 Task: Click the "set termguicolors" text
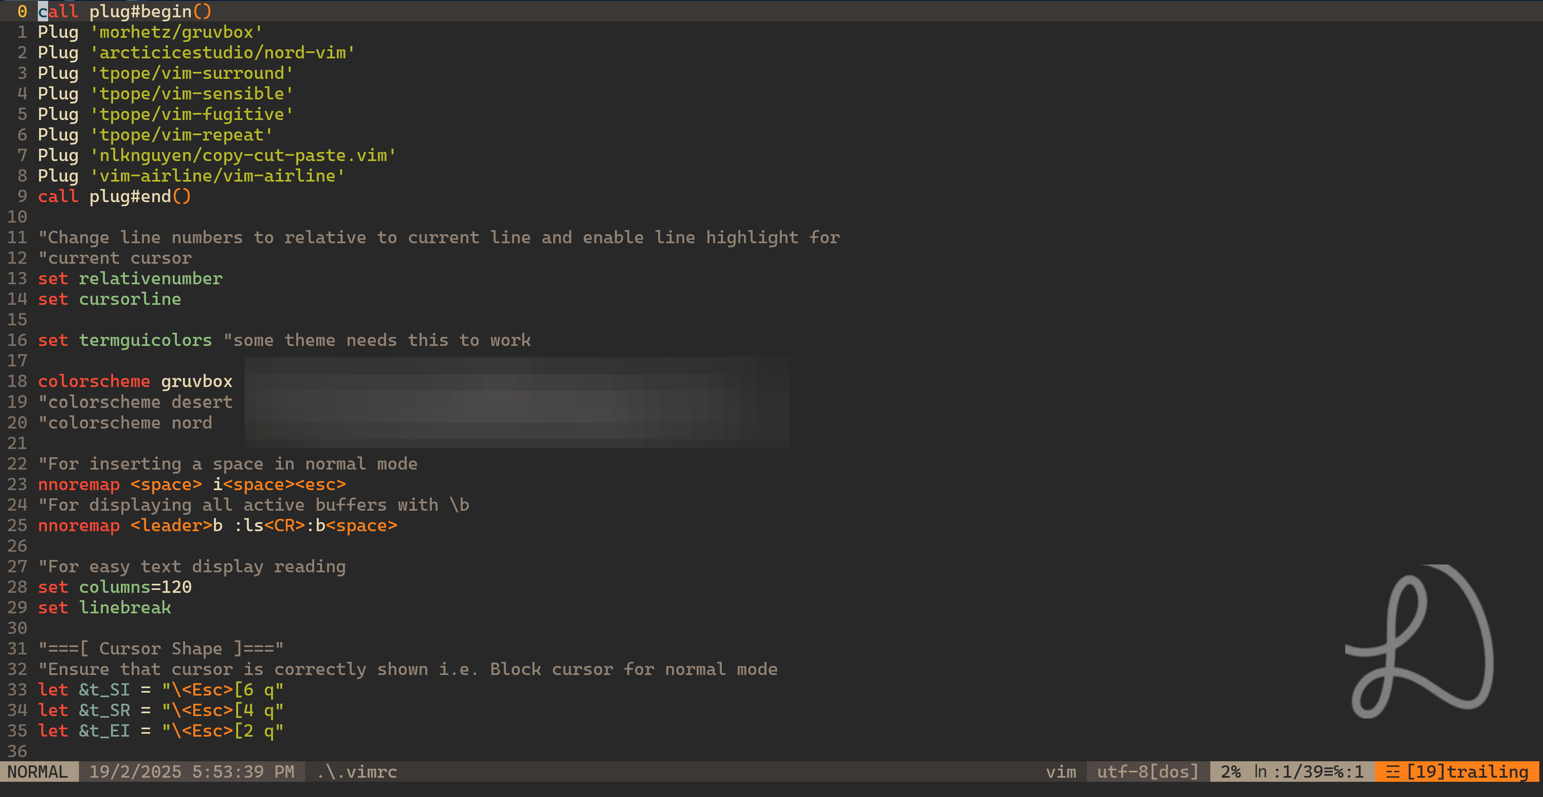click(x=125, y=341)
